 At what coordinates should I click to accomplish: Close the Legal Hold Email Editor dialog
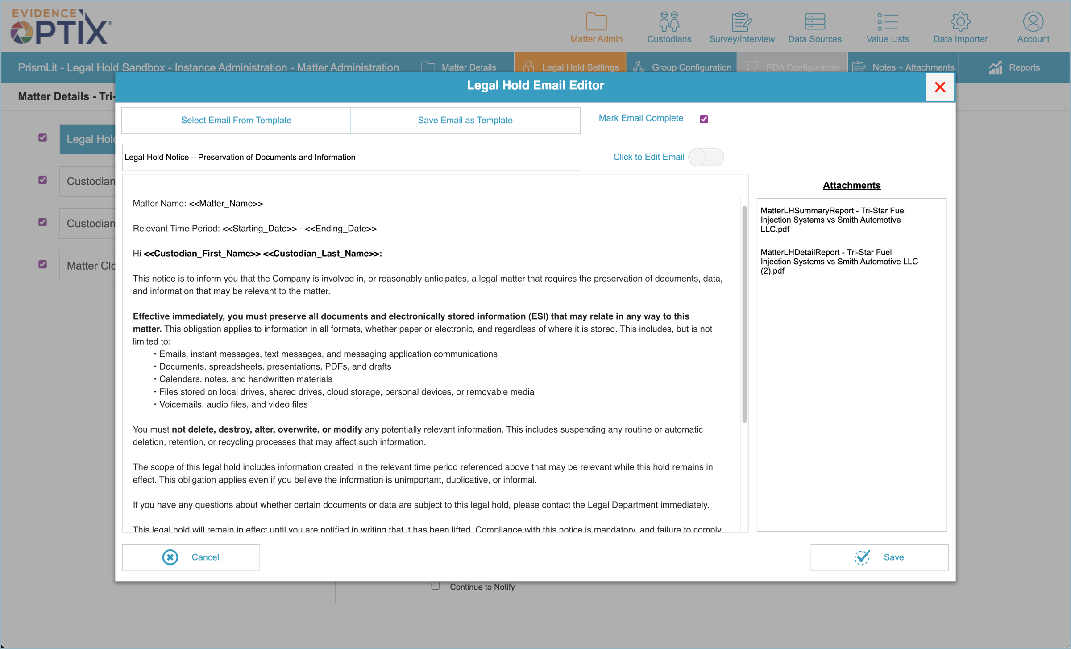[940, 87]
